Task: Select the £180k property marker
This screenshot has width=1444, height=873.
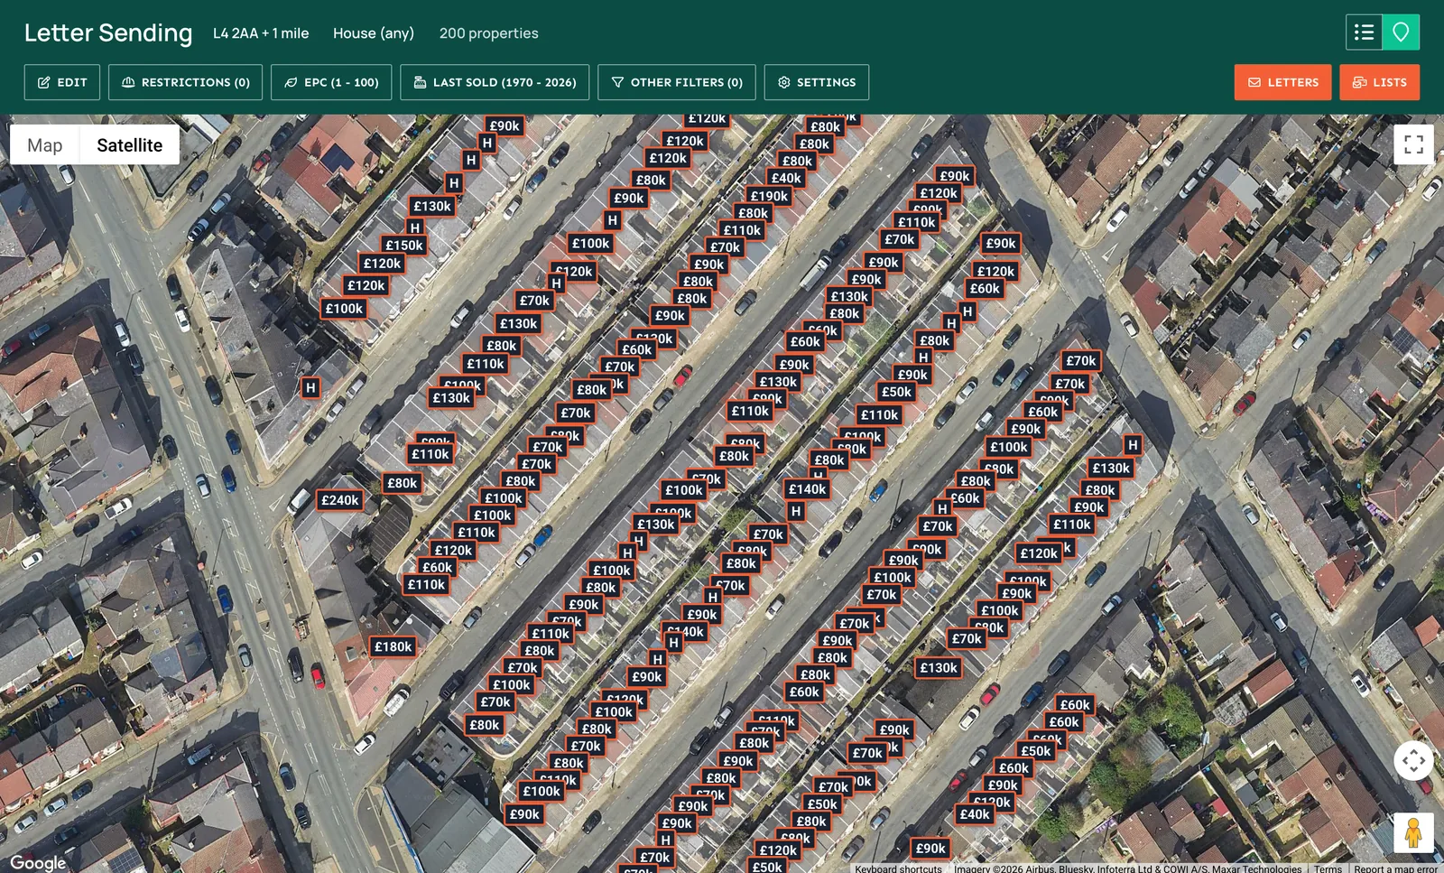Action: tap(393, 646)
